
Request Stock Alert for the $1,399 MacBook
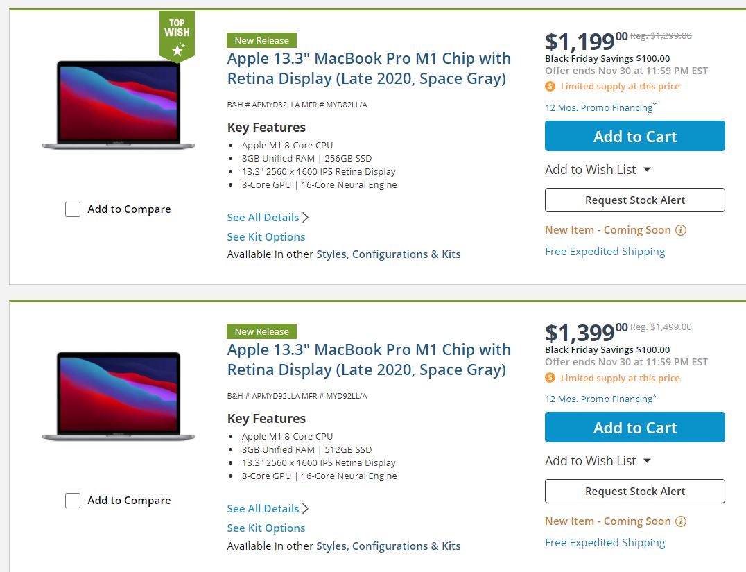pyautogui.click(x=634, y=492)
